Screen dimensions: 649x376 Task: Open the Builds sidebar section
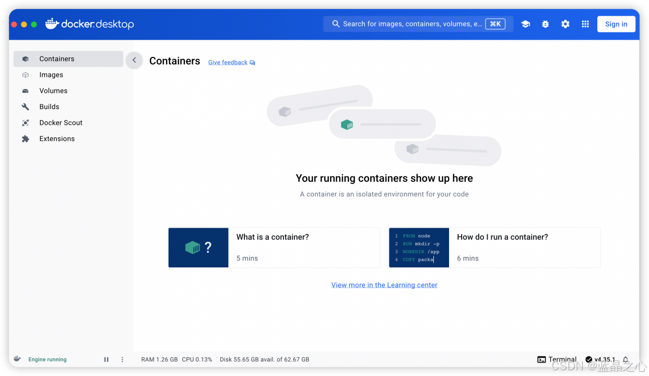68,107
